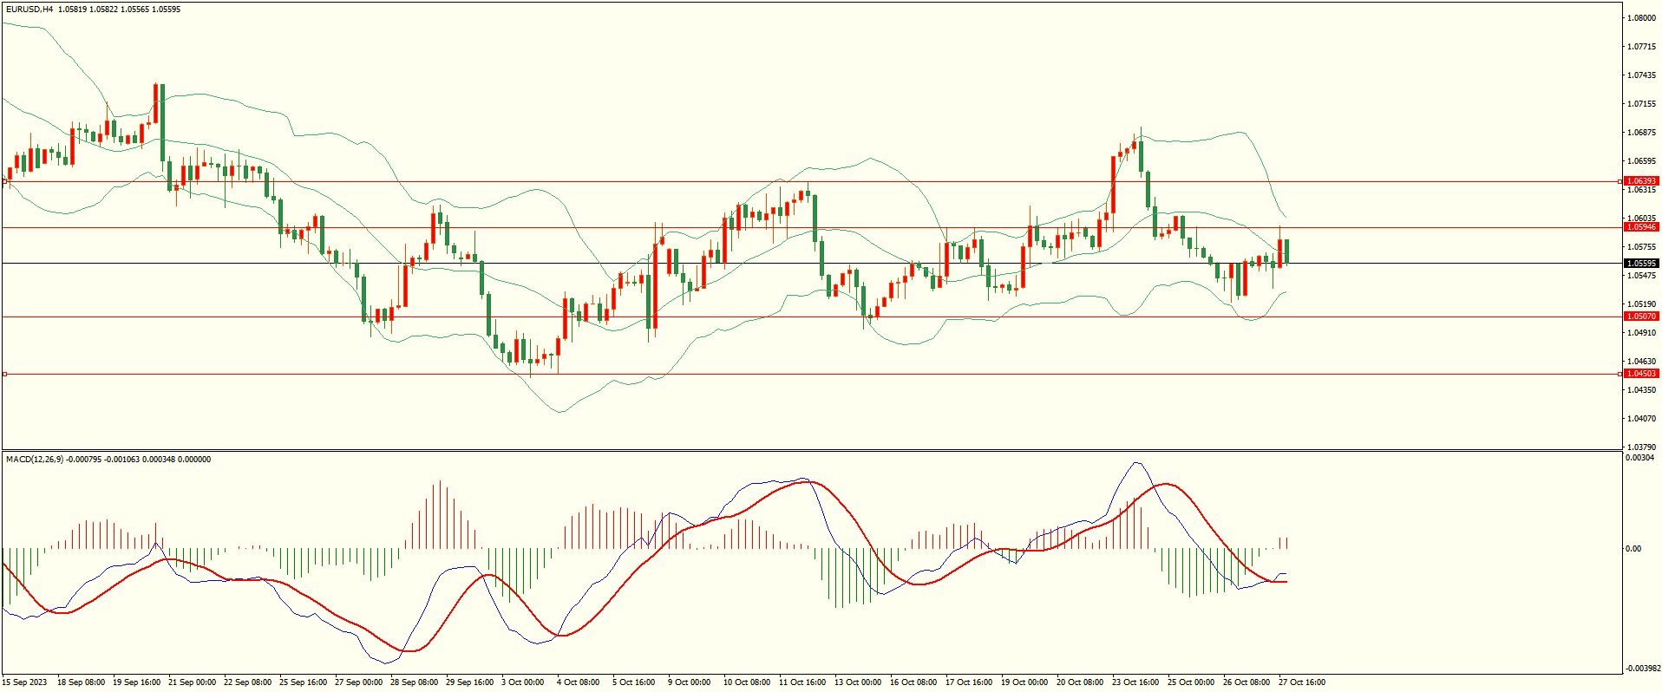
Task: Click the 18 Sep 08:00 time label
Action: 81,682
